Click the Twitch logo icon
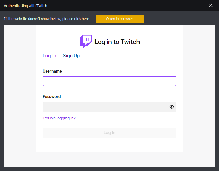Viewport: 219px width, 171px height. click(86, 41)
